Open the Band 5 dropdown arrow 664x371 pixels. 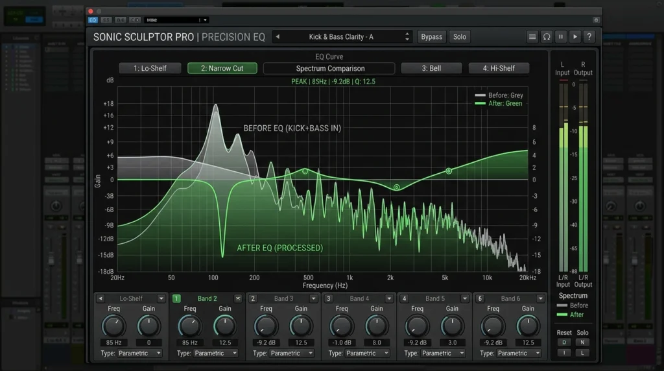click(x=465, y=298)
